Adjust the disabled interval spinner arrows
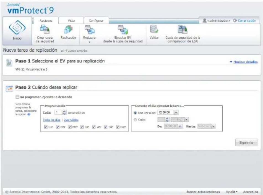 tap(167, 119)
